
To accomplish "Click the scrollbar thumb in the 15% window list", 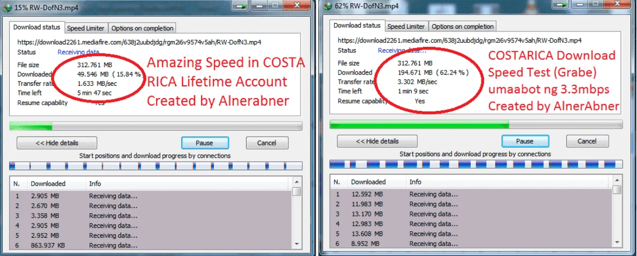I will click(x=296, y=191).
